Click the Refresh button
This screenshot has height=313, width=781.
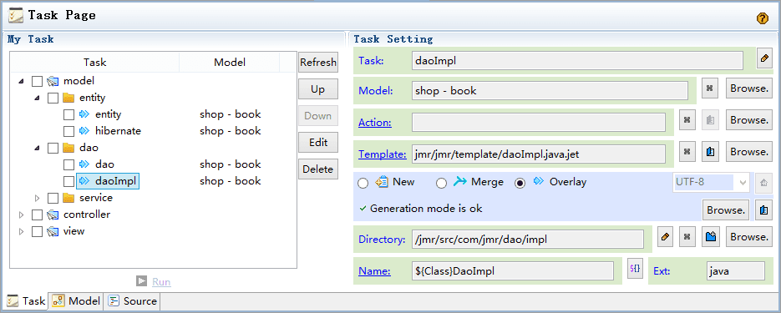pos(318,63)
